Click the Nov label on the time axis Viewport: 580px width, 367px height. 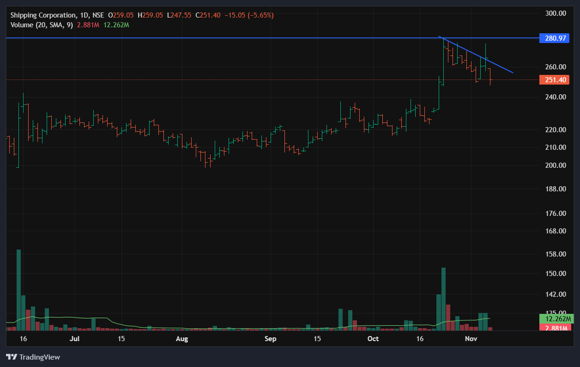click(x=471, y=339)
